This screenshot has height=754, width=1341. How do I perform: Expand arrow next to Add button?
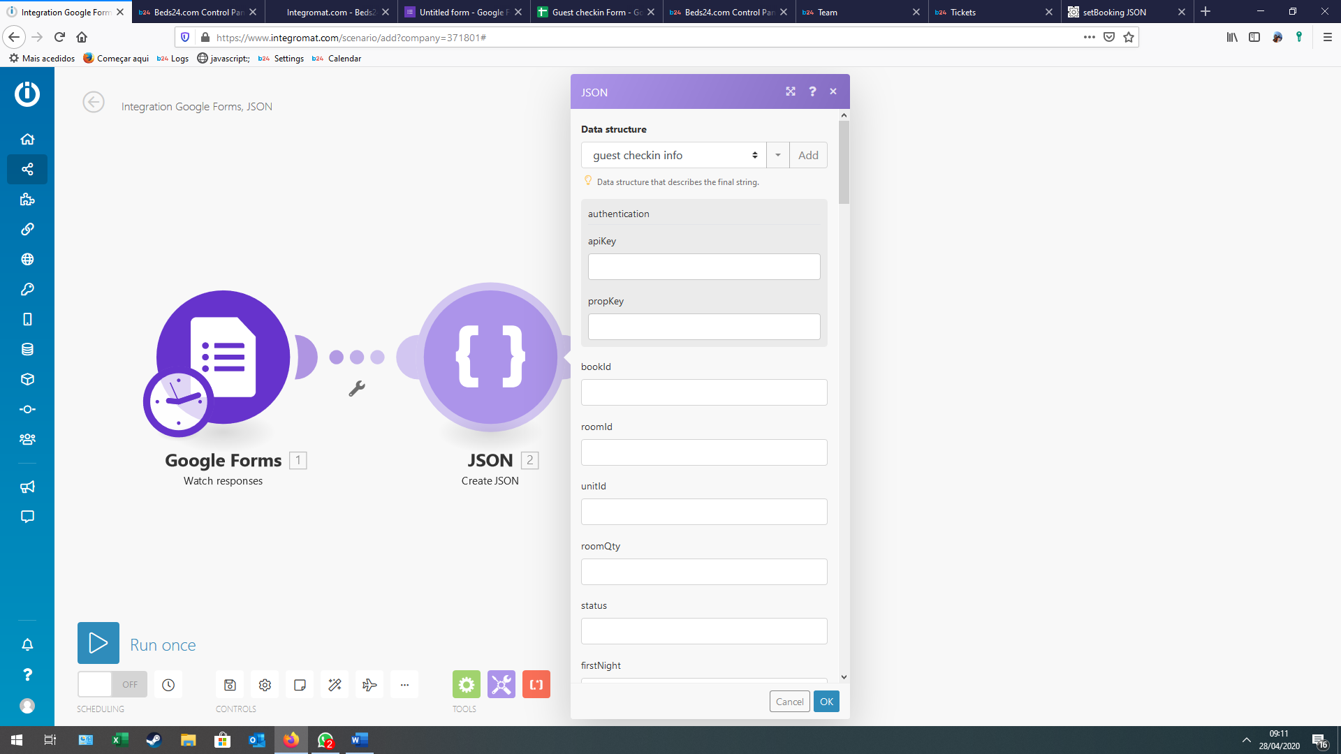[x=778, y=155]
